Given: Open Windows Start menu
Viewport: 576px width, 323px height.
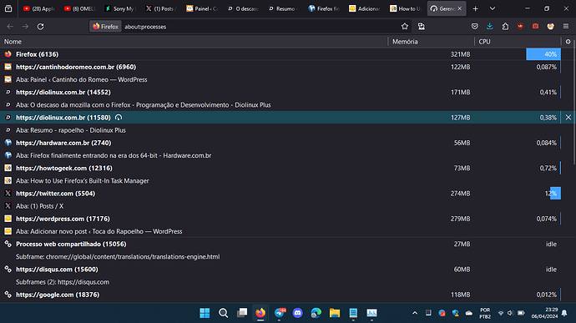Looking at the screenshot, I should [205, 313].
